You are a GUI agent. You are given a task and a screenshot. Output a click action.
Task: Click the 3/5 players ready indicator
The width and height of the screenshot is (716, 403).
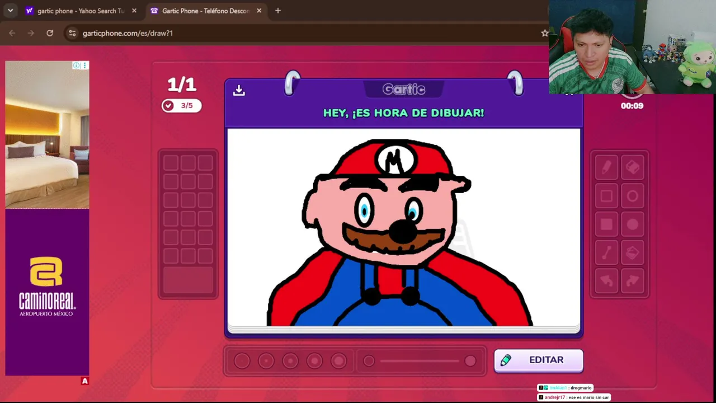(x=181, y=105)
